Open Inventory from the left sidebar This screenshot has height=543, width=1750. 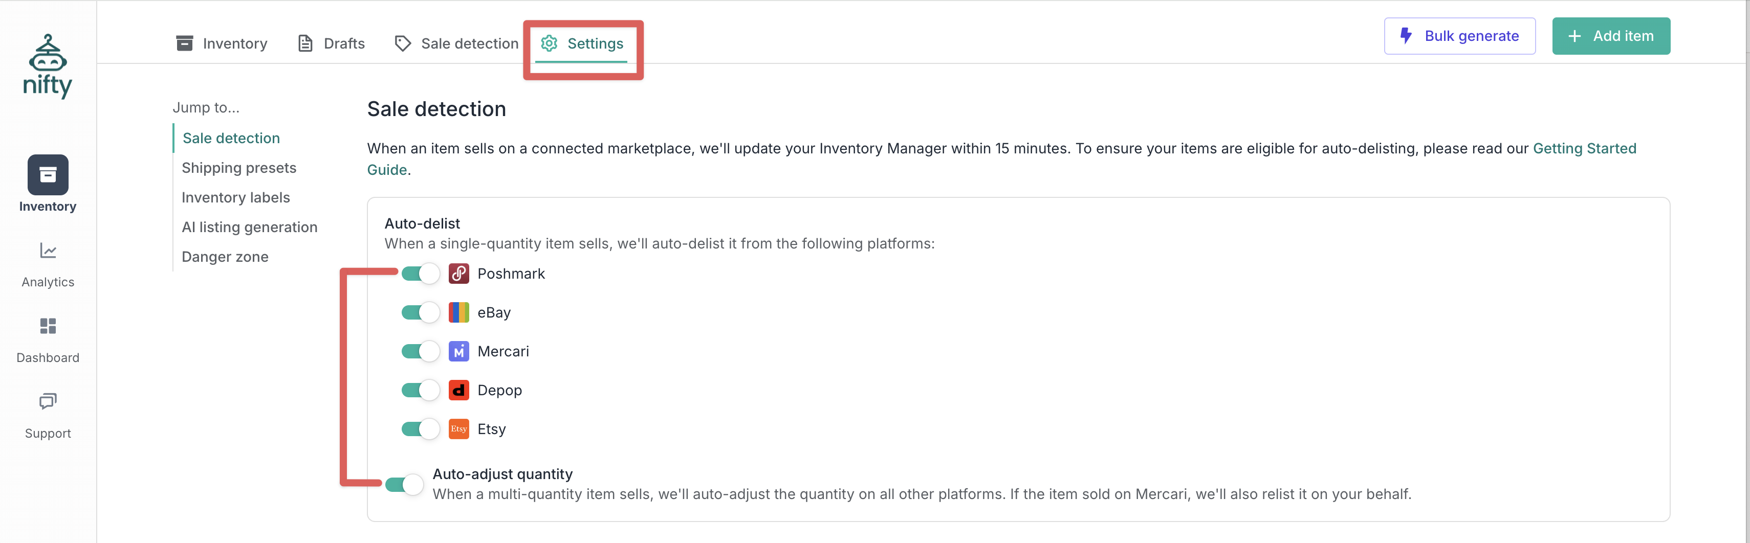(x=48, y=184)
